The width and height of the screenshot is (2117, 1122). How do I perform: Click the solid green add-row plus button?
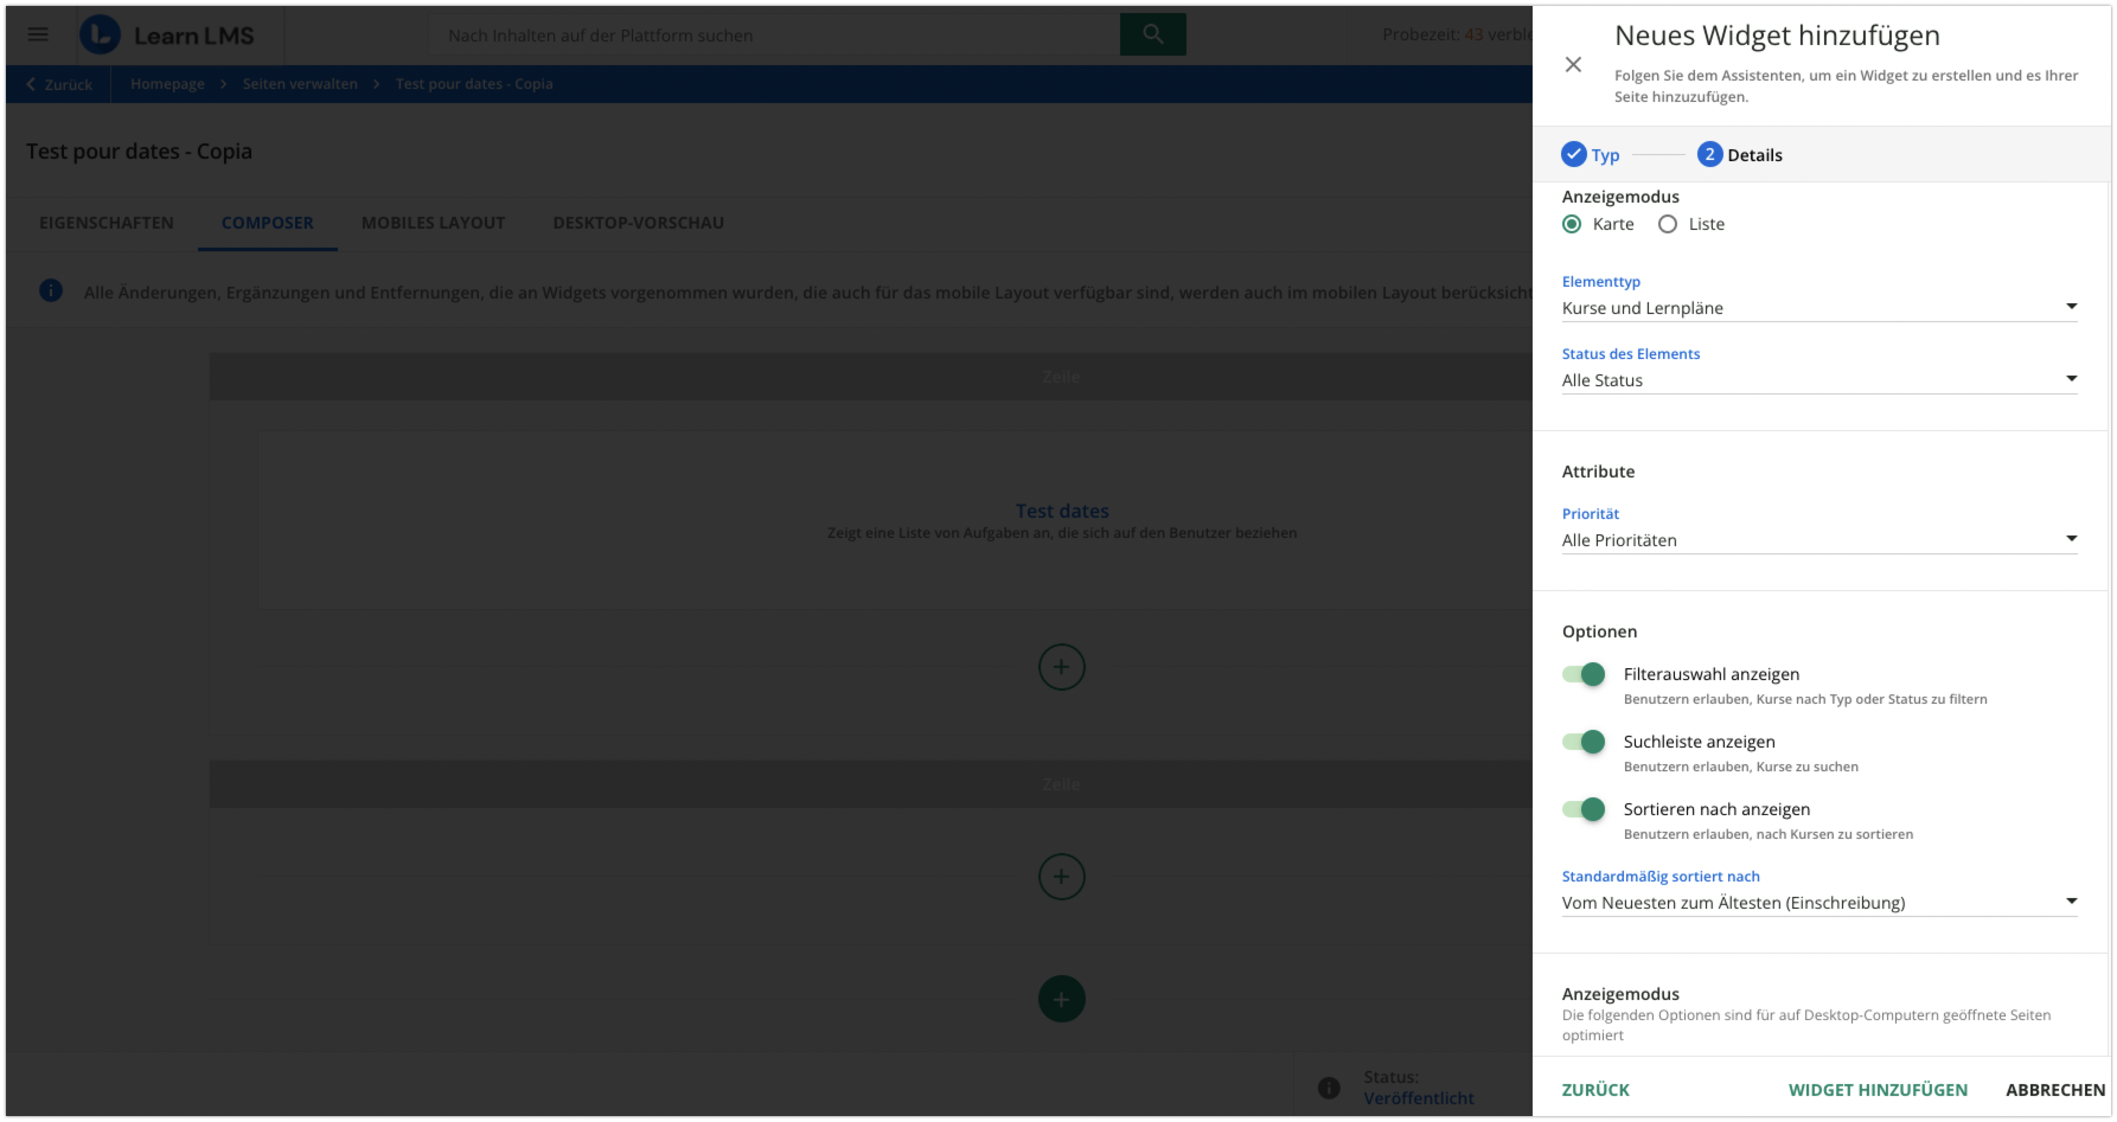pyautogui.click(x=1061, y=998)
